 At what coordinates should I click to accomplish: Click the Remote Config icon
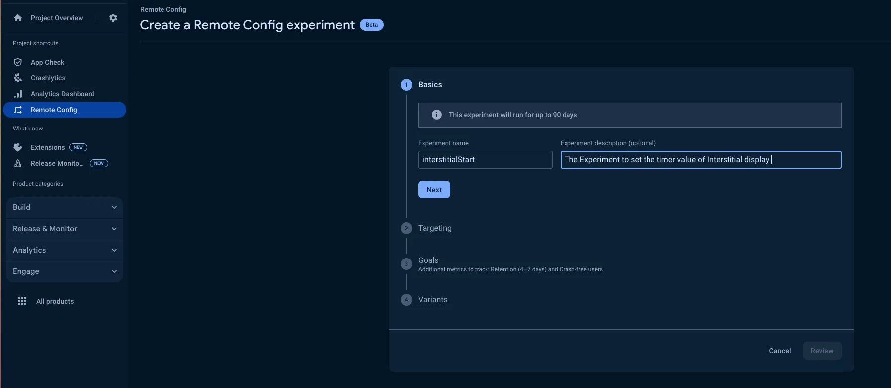(x=18, y=110)
